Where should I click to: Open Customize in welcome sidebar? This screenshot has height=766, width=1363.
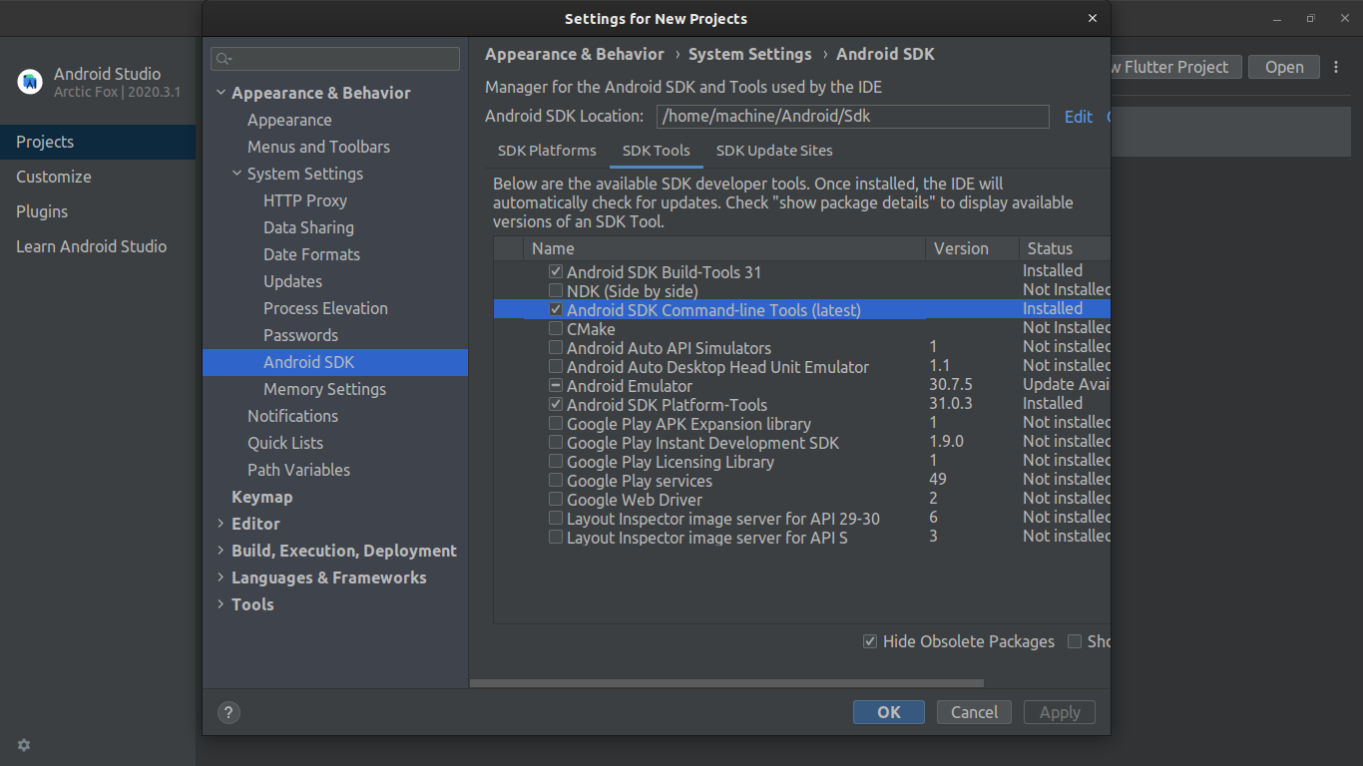[98, 177]
